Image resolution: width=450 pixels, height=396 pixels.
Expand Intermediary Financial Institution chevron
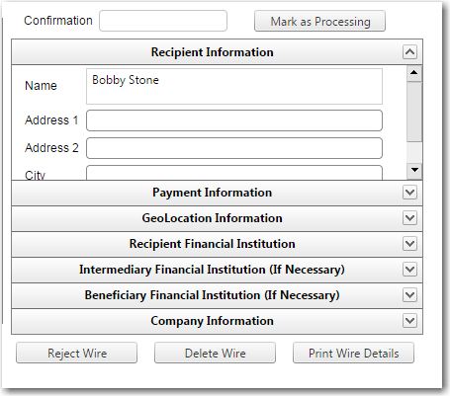click(x=409, y=270)
